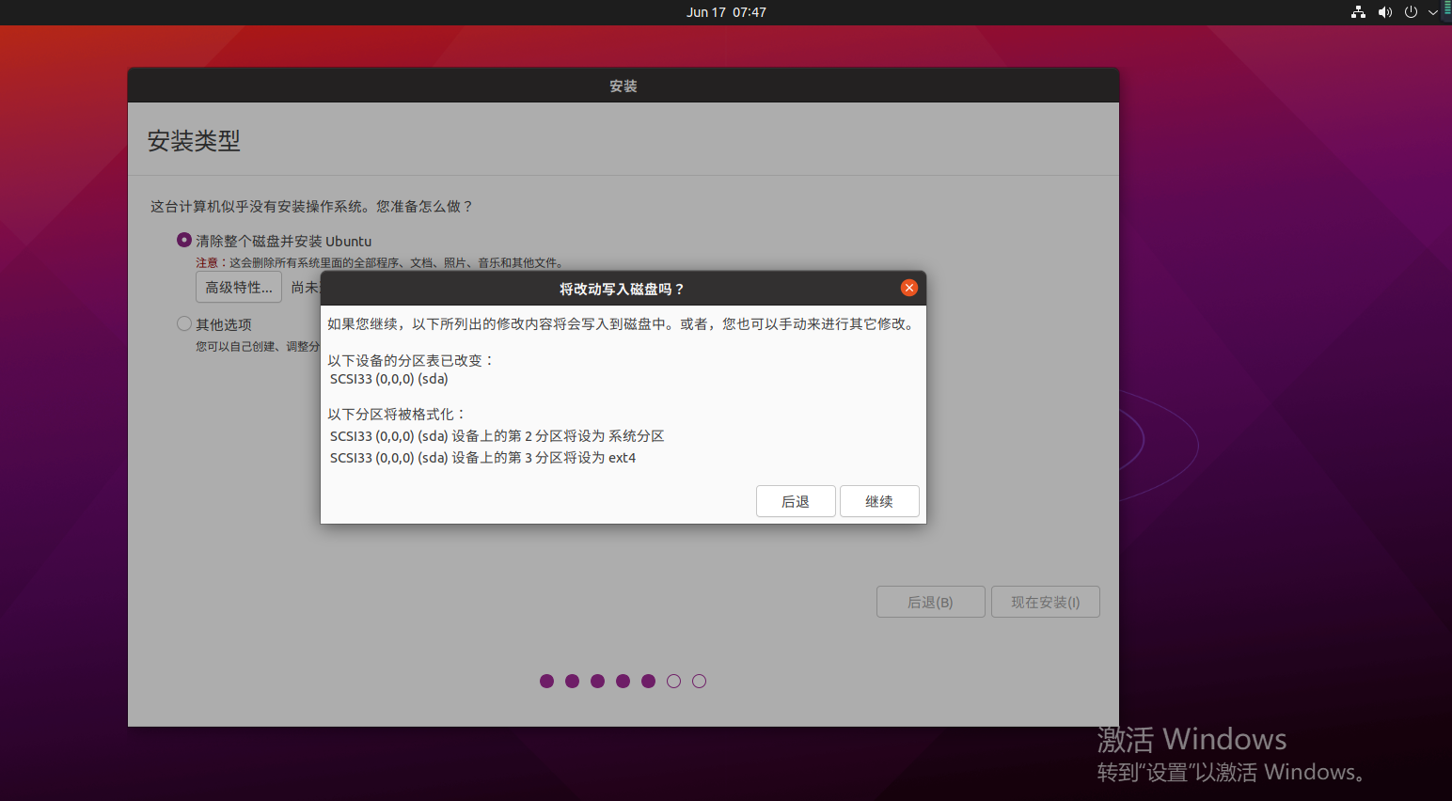Open the calendar by clicking Jun 17 07:47

[x=727, y=12]
